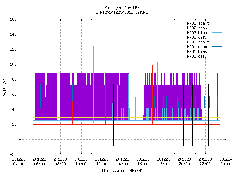Click y-axis tick value 60
Viewport: 233px width, 174px height.
click(14, 94)
